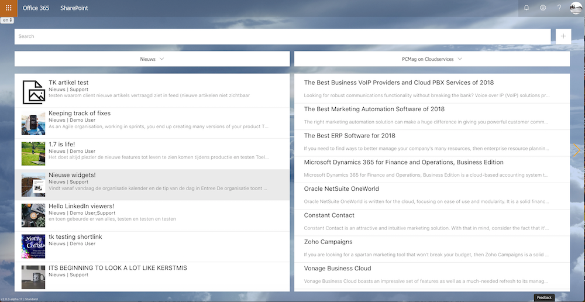
Task: Open the app launcher waffle icon
Action: coord(8,8)
